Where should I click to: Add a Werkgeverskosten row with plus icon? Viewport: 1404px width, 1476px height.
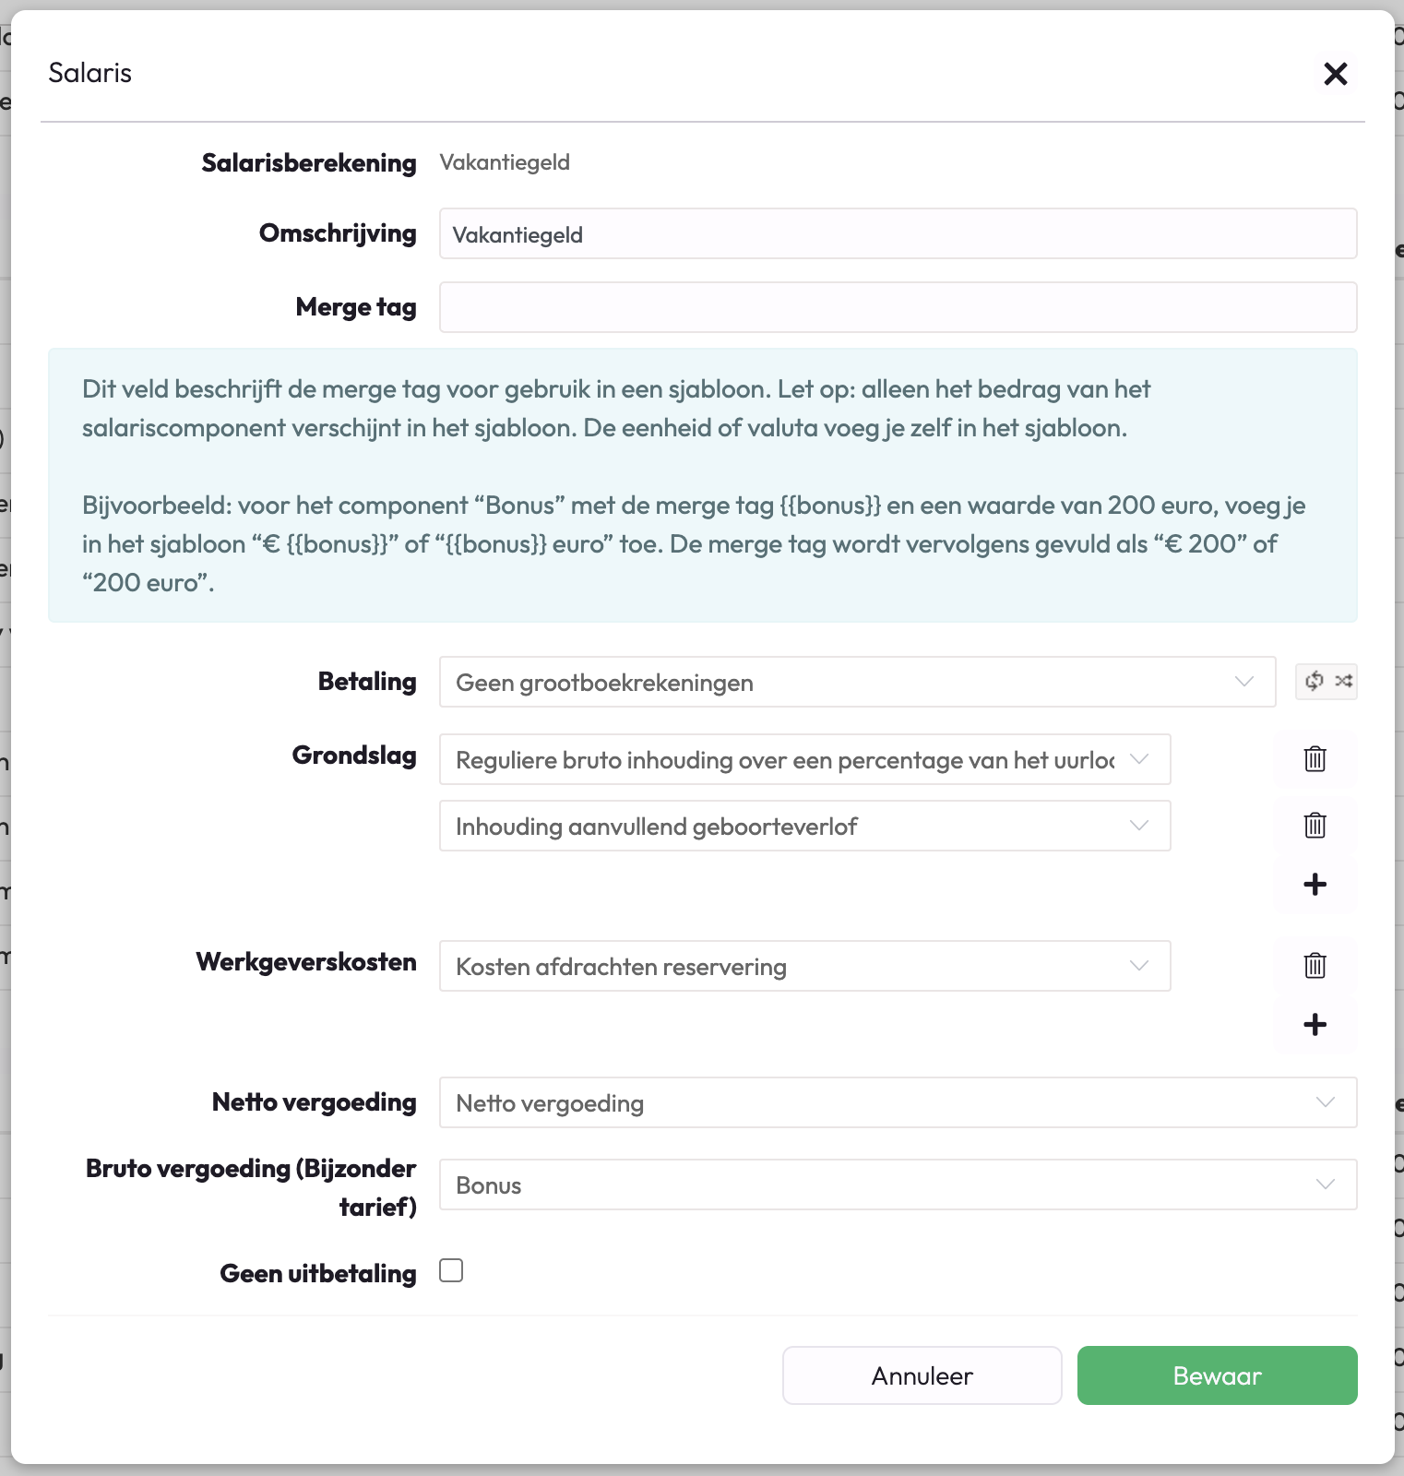[x=1315, y=1025]
